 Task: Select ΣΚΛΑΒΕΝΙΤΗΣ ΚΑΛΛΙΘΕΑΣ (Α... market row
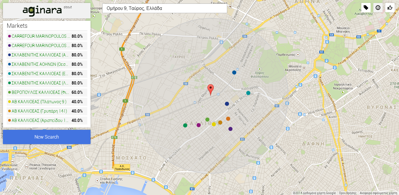tap(47, 55)
